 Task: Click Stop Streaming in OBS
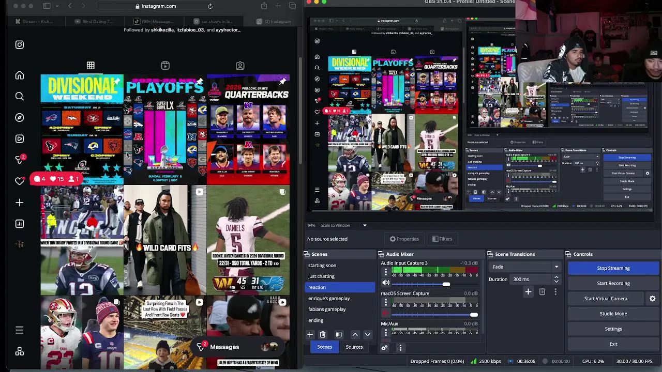pyautogui.click(x=613, y=268)
